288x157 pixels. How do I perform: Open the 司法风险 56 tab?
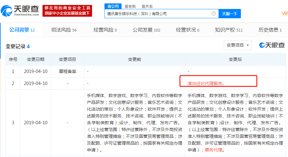click(64, 30)
